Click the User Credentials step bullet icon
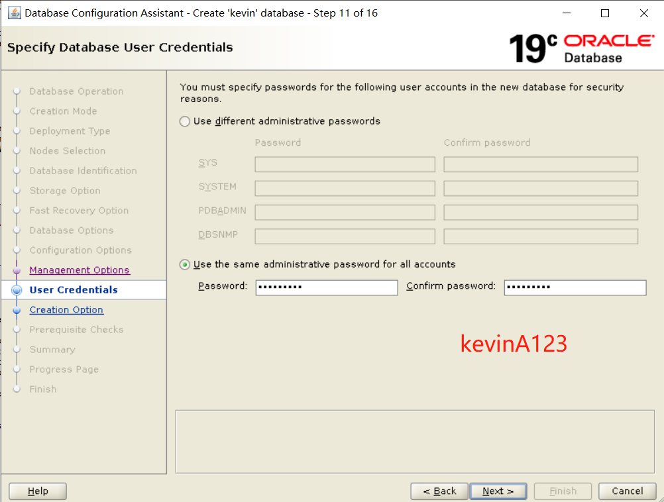This screenshot has height=502, width=664. click(17, 290)
